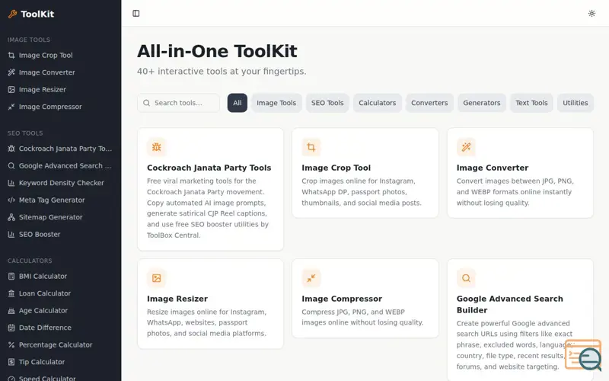
Task: Click the BMI Calculator icon
Action: pyautogui.click(x=11, y=276)
